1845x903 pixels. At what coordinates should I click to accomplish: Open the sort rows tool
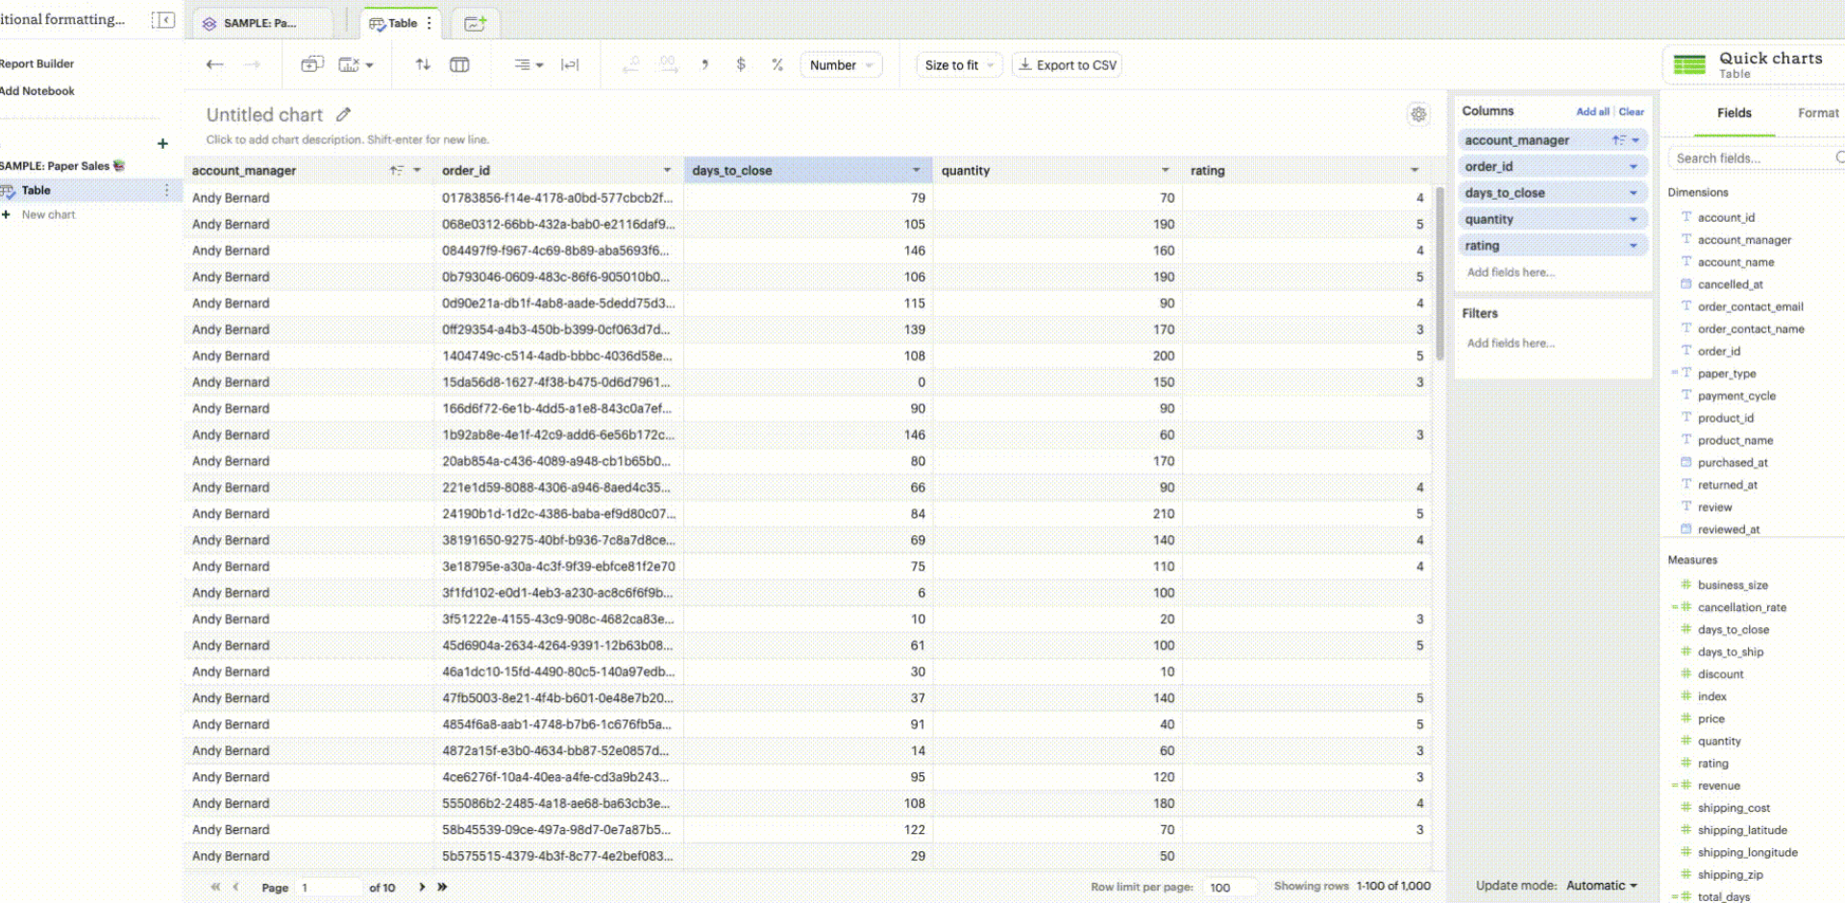coord(423,64)
